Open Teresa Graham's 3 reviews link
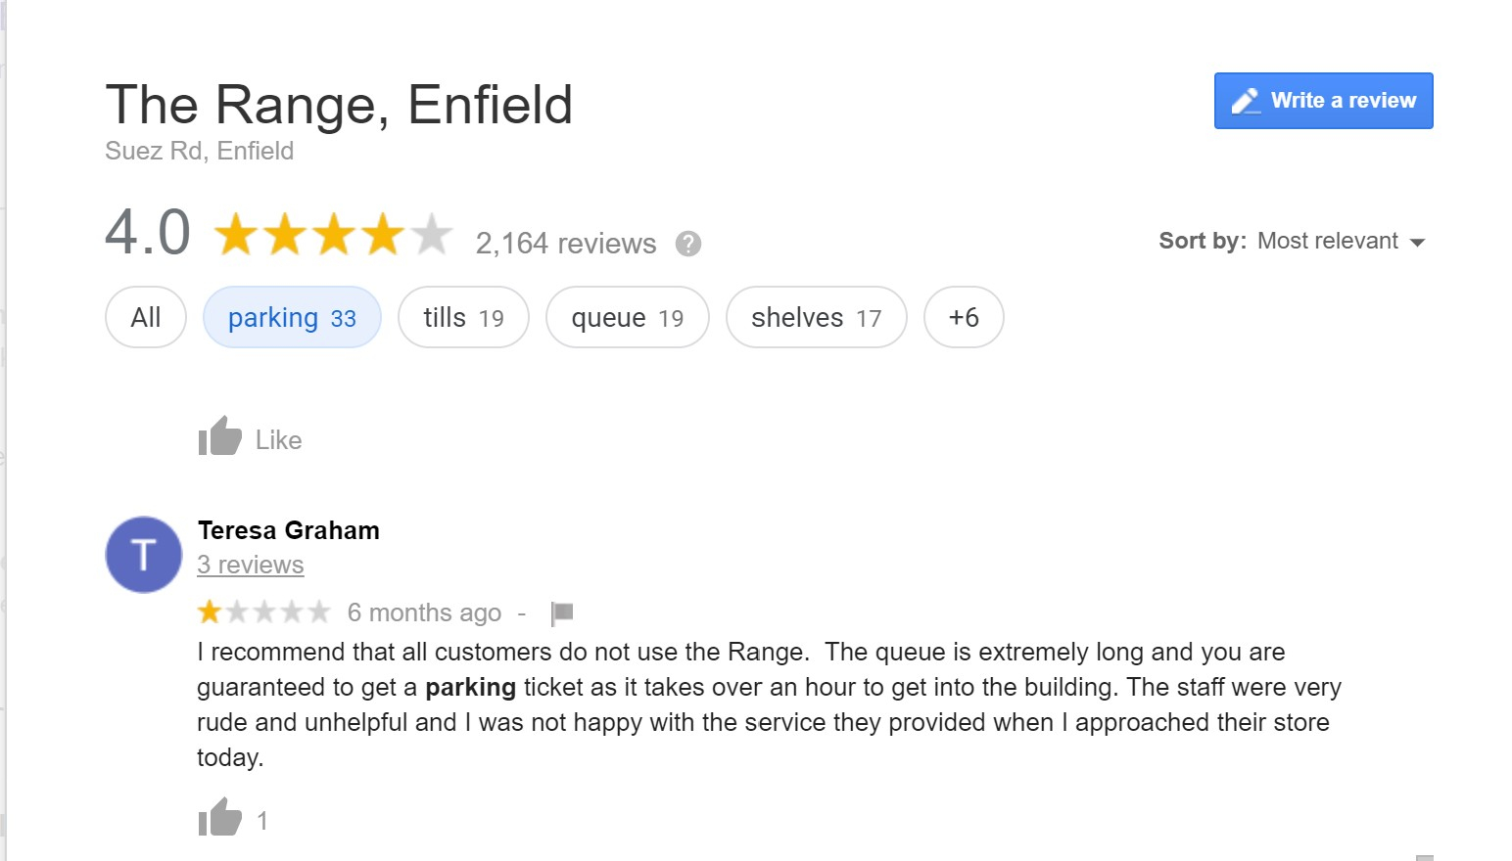1512x861 pixels. tap(251, 565)
